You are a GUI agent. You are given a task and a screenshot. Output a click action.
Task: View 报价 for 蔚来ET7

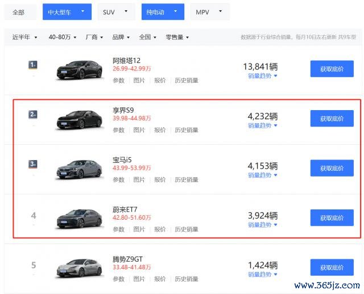[160, 229]
